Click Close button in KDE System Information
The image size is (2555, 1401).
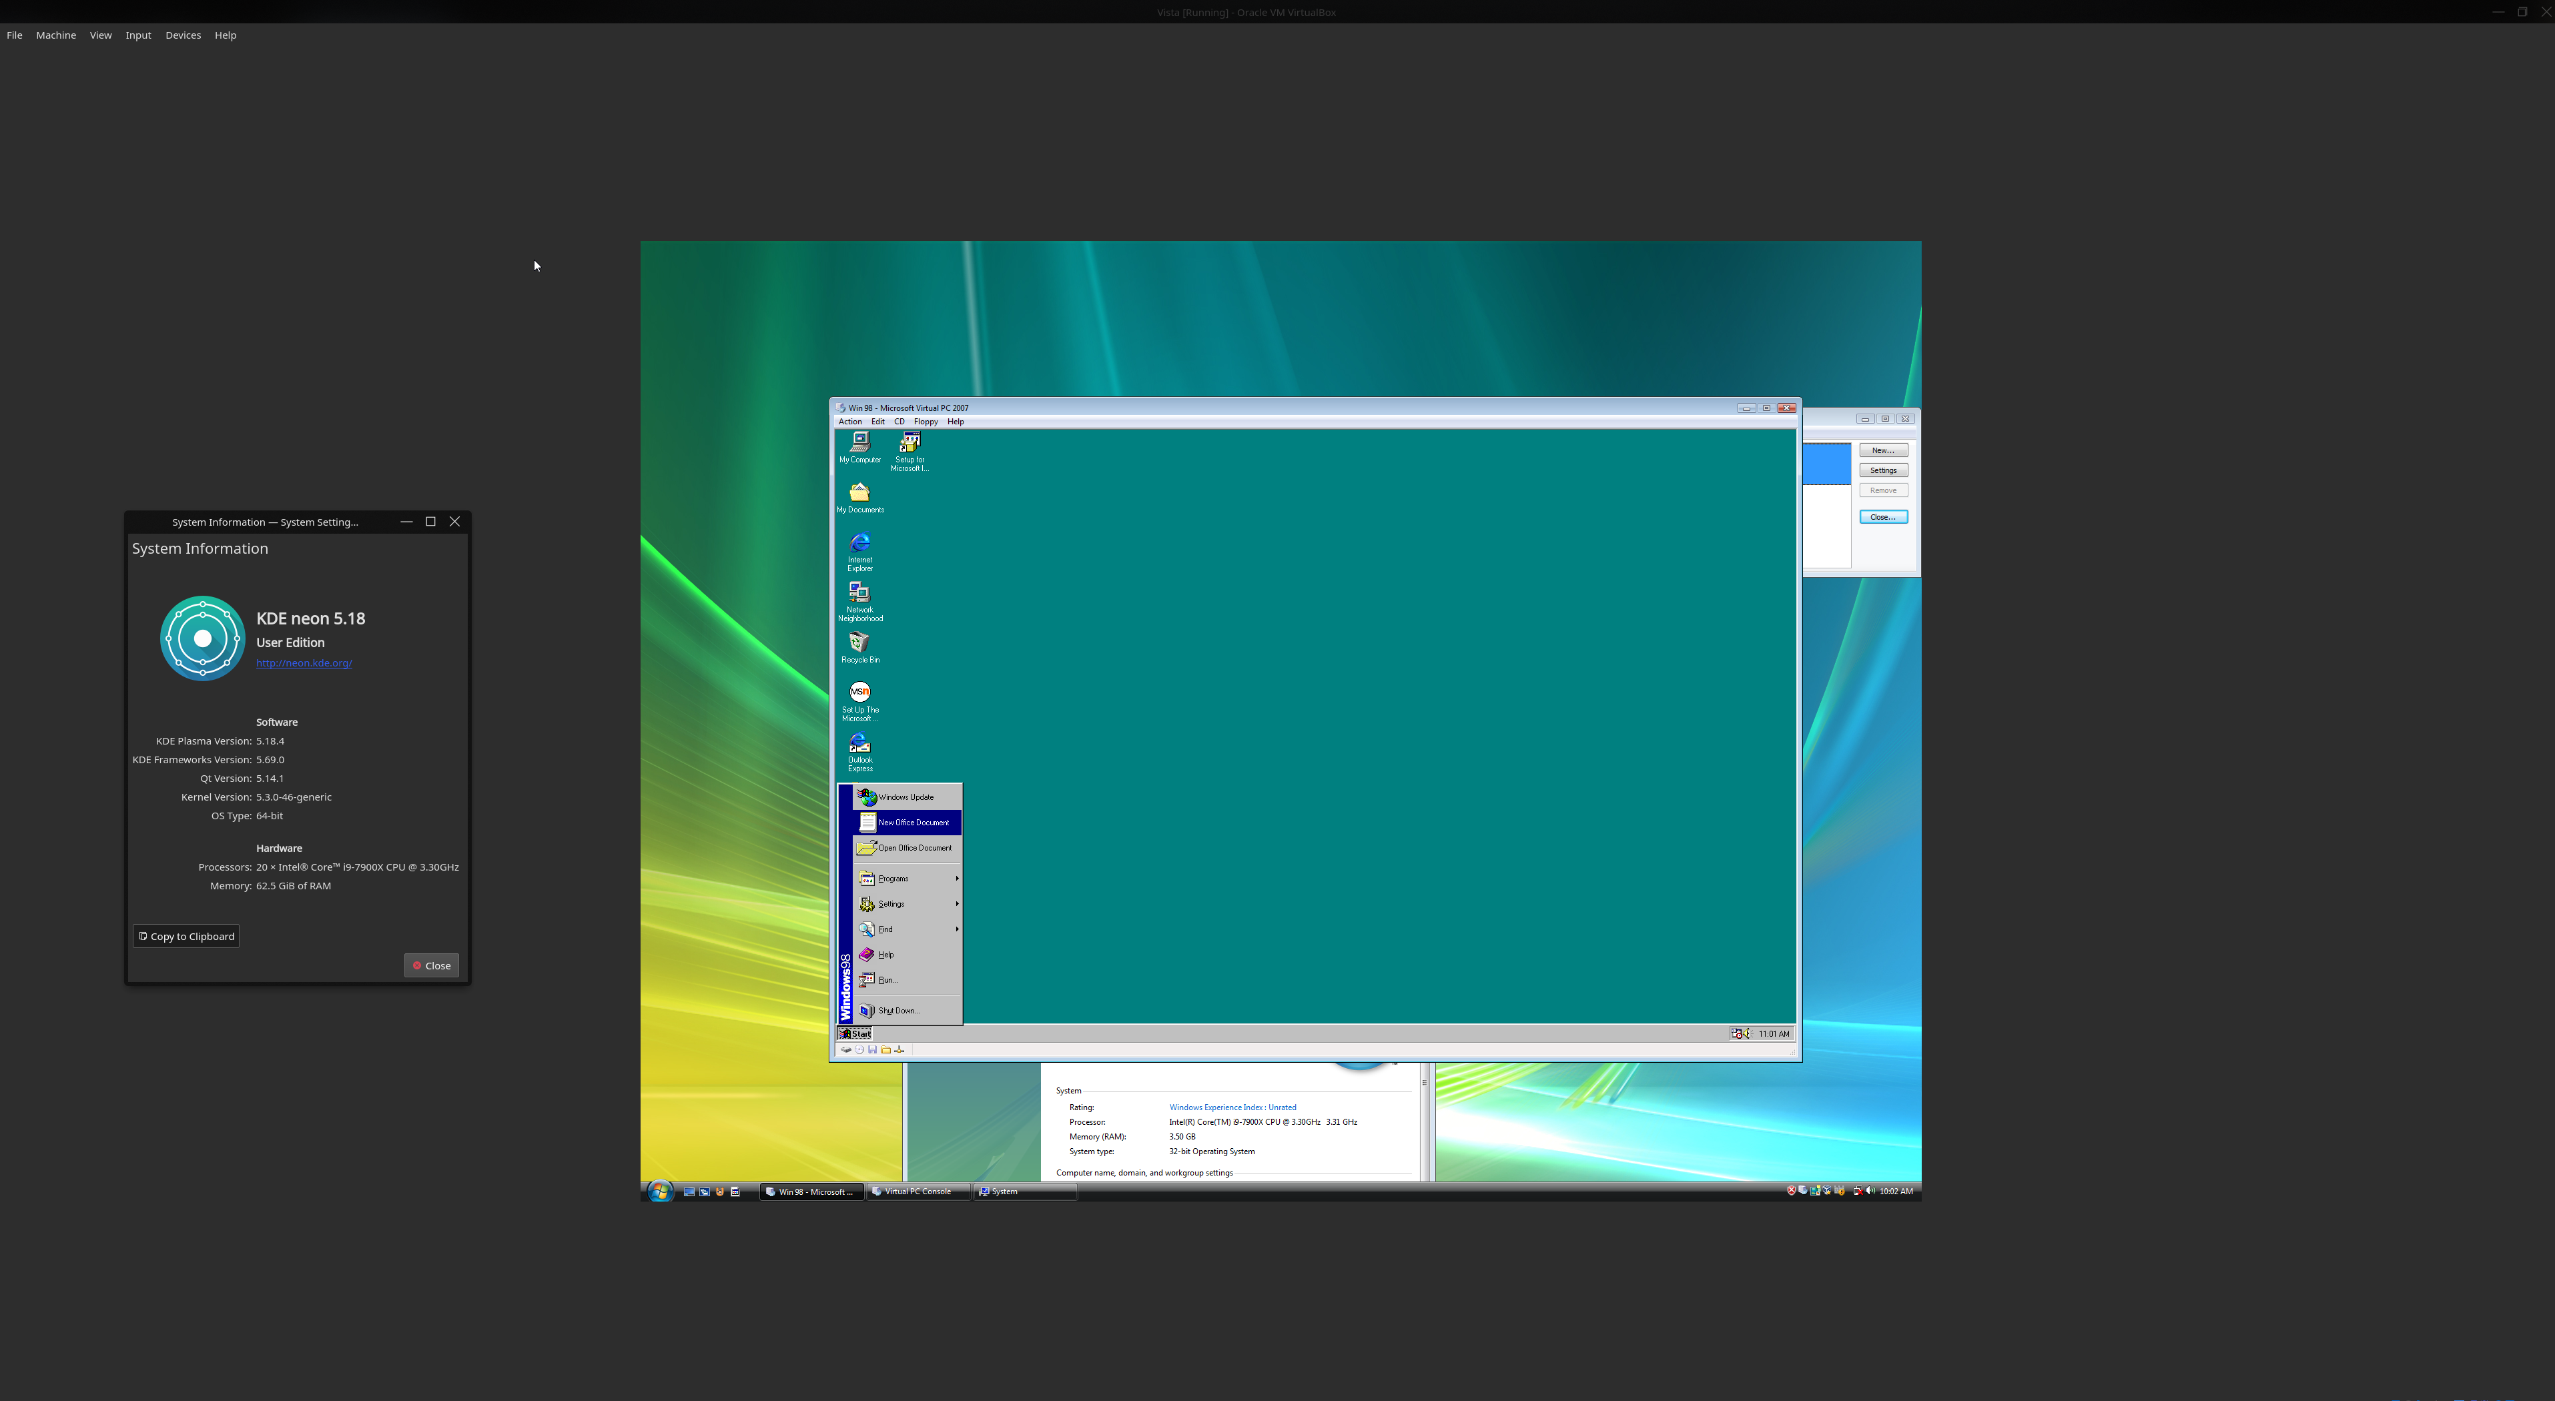(x=432, y=966)
